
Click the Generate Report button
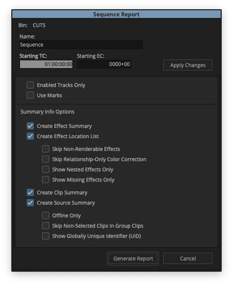point(133,258)
